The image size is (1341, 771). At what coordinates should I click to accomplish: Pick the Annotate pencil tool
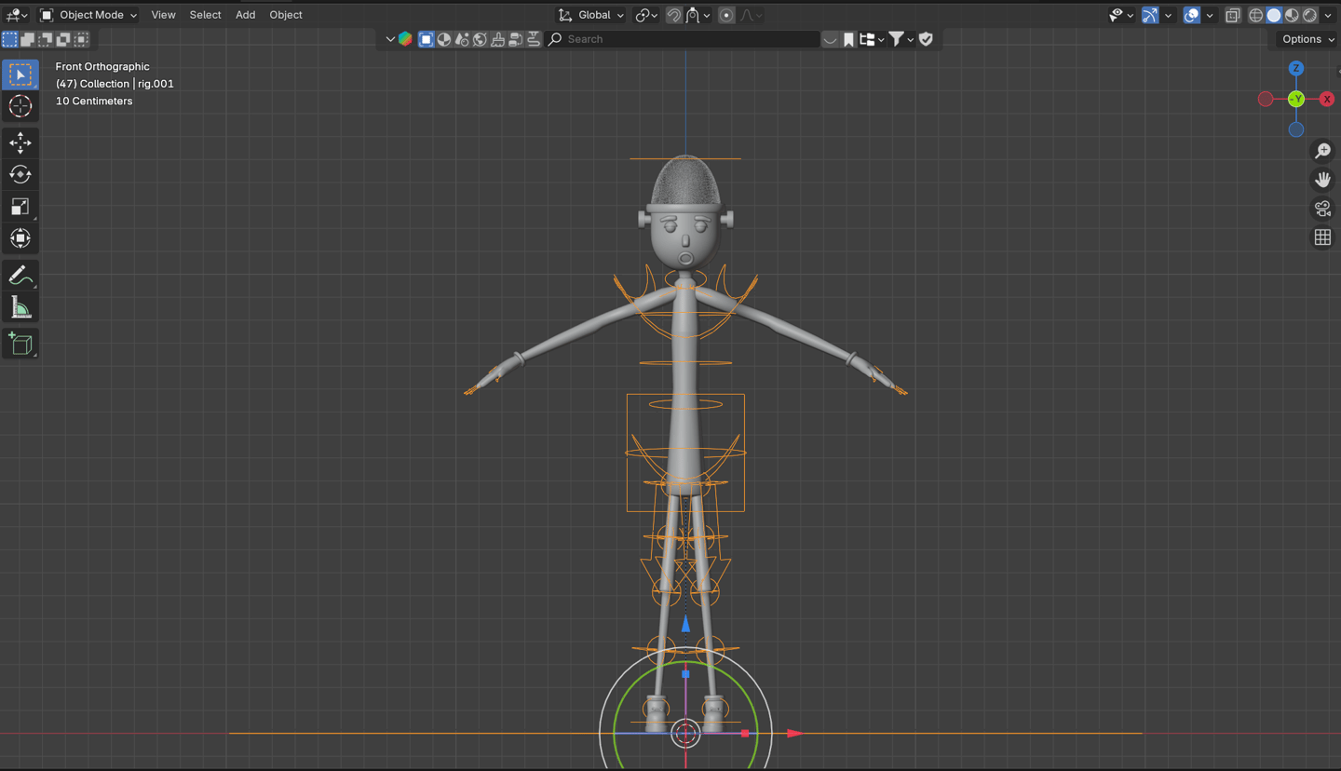(x=20, y=276)
